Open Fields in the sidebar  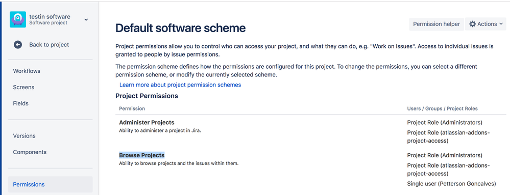pyautogui.click(x=21, y=103)
